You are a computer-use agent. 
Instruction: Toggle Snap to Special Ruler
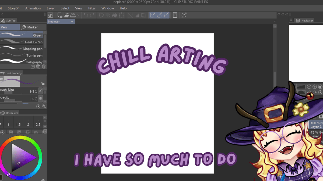[160, 15]
